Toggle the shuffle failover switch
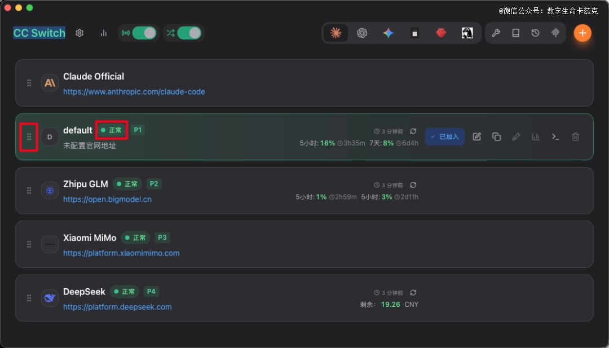The image size is (609, 348). coord(188,33)
